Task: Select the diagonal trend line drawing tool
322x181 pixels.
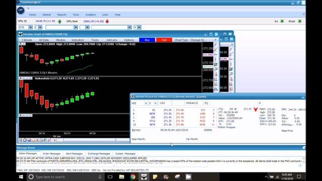Action: (x=216, y=49)
